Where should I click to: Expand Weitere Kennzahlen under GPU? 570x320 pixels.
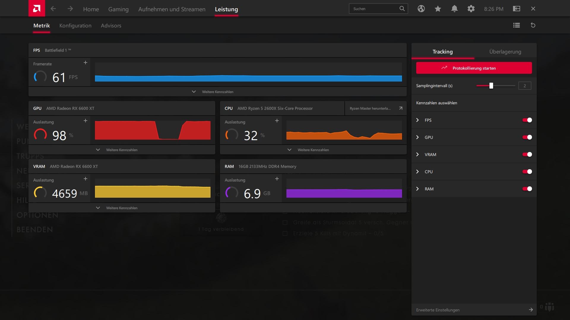[122, 150]
